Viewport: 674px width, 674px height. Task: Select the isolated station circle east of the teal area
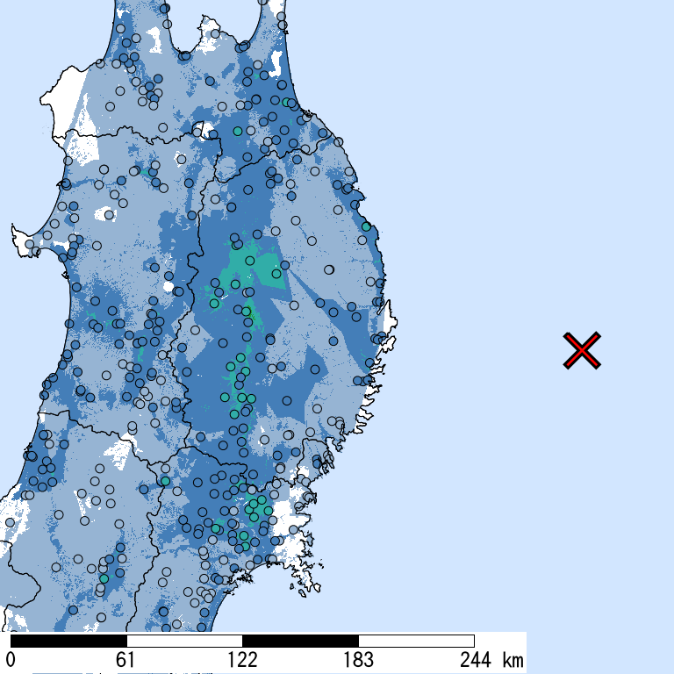click(329, 269)
